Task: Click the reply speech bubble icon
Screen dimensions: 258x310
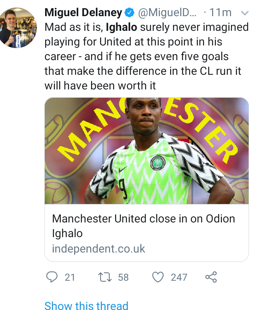Action: pyautogui.click(x=51, y=277)
